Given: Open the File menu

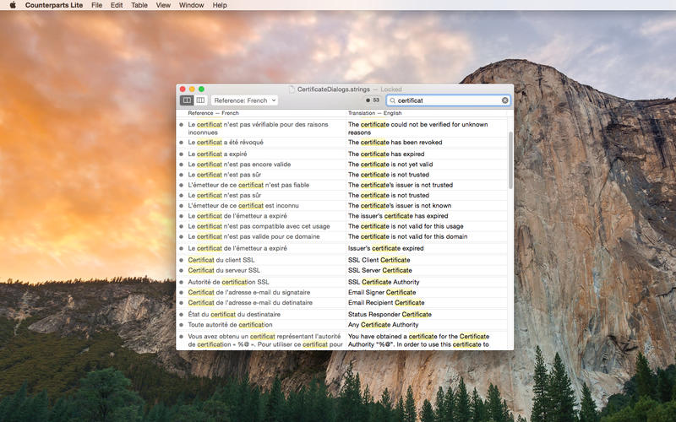Looking at the screenshot, I should (96, 5).
